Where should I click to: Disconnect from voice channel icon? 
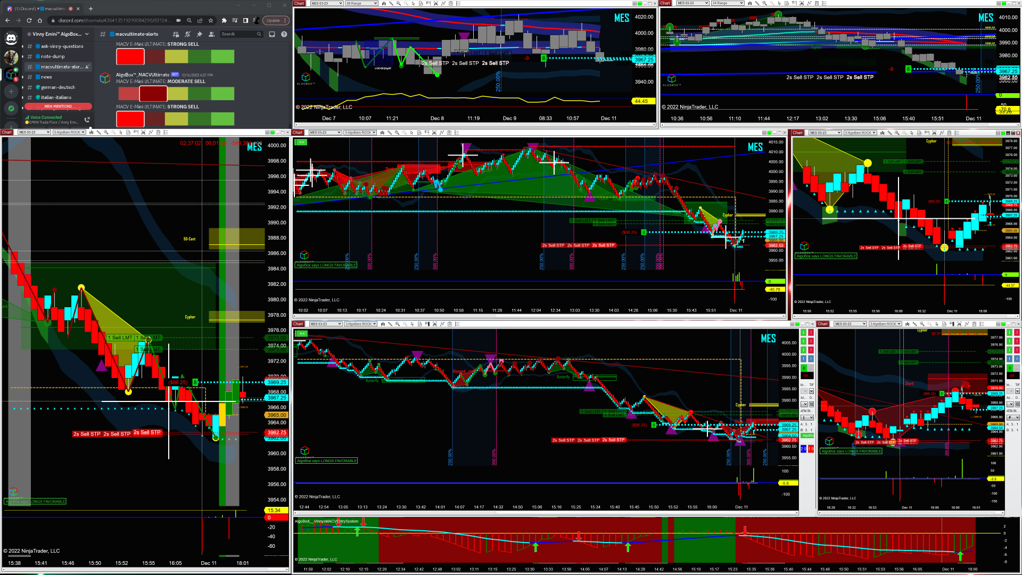(x=87, y=119)
